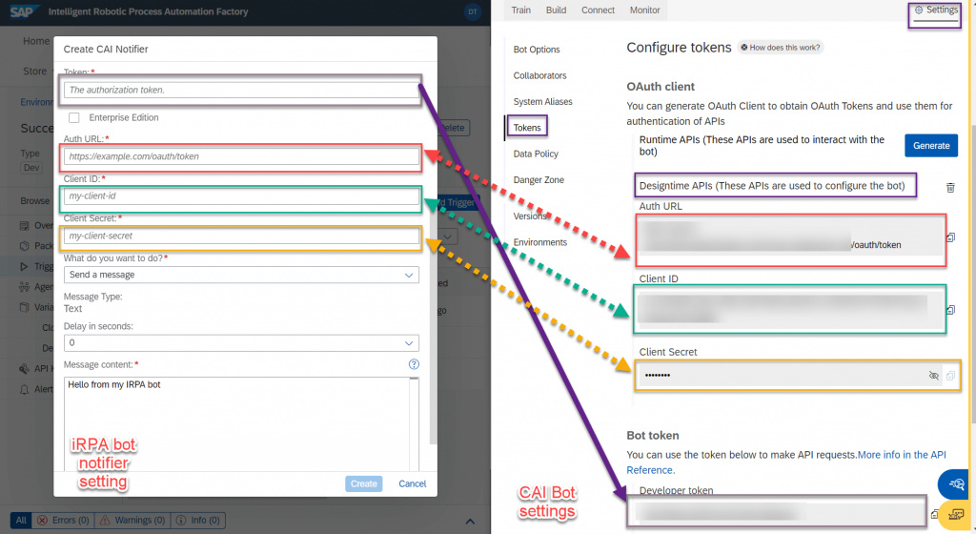Select Environments in settings menu
The width and height of the screenshot is (976, 534).
(539, 242)
